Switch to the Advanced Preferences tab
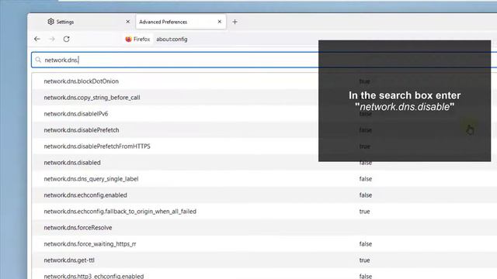Image resolution: width=497 pixels, height=279 pixels. [181, 22]
